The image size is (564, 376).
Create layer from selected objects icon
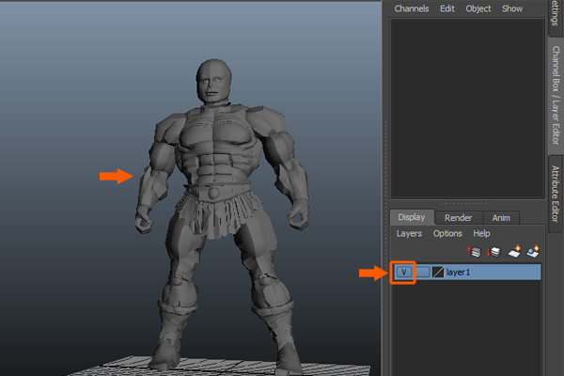coord(532,252)
